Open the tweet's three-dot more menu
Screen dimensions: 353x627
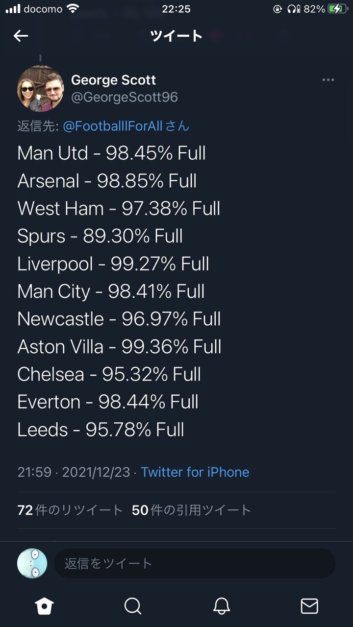tap(328, 80)
